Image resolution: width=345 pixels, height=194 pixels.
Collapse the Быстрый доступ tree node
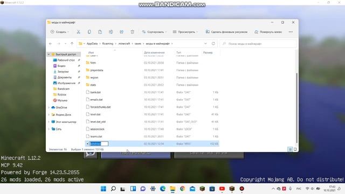[49, 54]
